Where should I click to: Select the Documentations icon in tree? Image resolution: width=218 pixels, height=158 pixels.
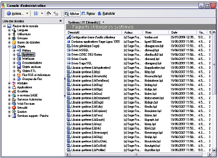coord(19,63)
